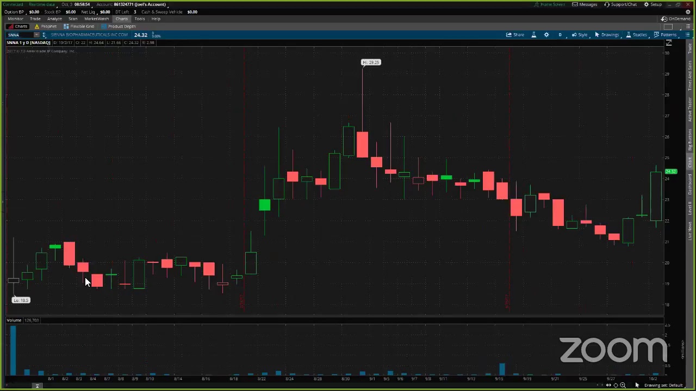
Task: Click the zoom magnifier icon at bottom
Action: click(623, 385)
